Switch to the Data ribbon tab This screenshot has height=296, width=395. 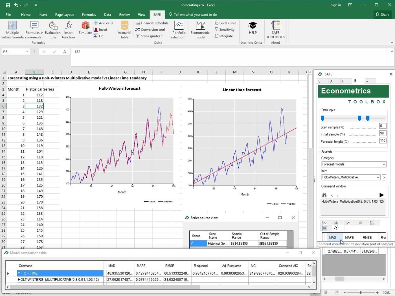tap(107, 15)
